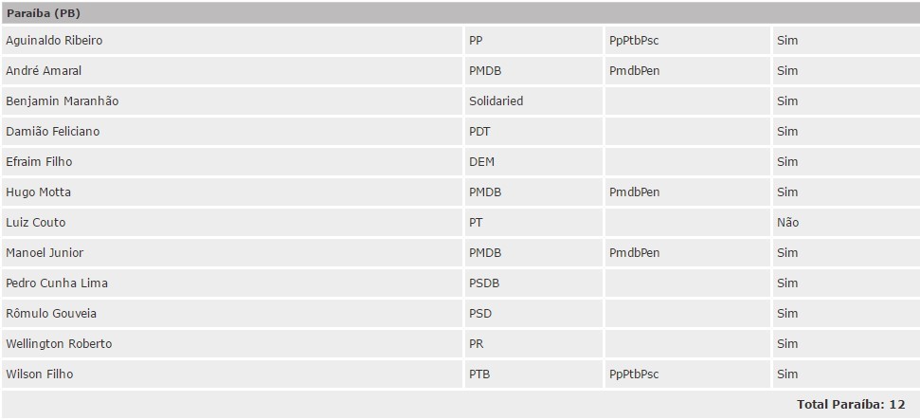Select the Aguinaldo Ribeiro name cell

(232, 41)
